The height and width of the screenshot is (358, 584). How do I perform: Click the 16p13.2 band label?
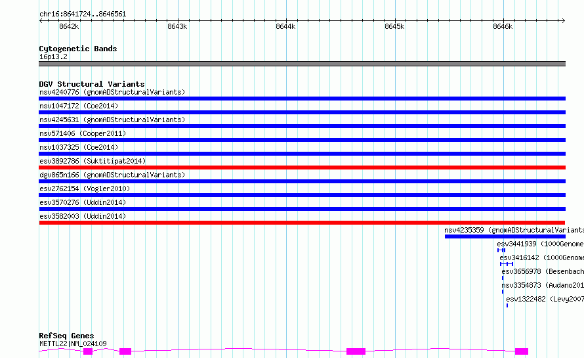53,56
